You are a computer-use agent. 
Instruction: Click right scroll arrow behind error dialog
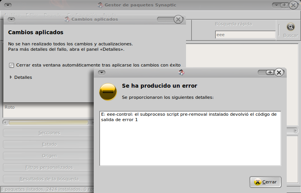[295, 131]
